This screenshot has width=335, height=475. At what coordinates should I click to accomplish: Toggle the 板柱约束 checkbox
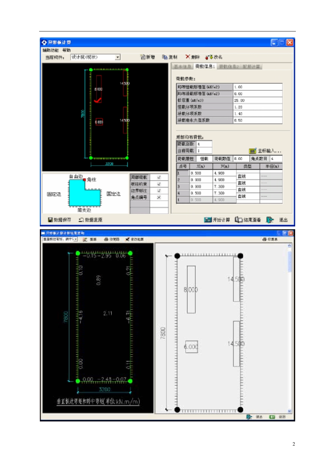tap(159, 184)
